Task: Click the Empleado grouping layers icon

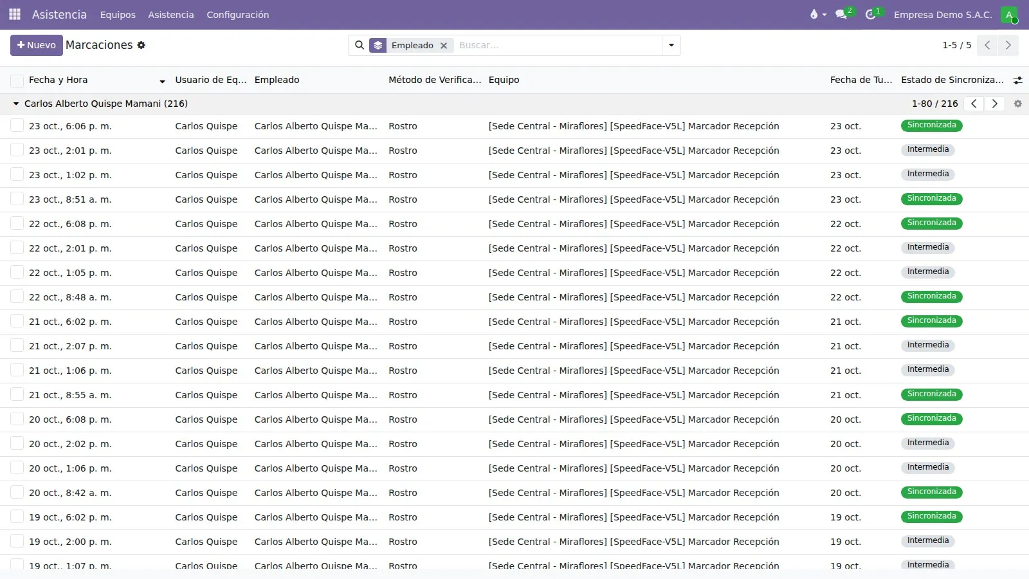Action: coord(378,45)
